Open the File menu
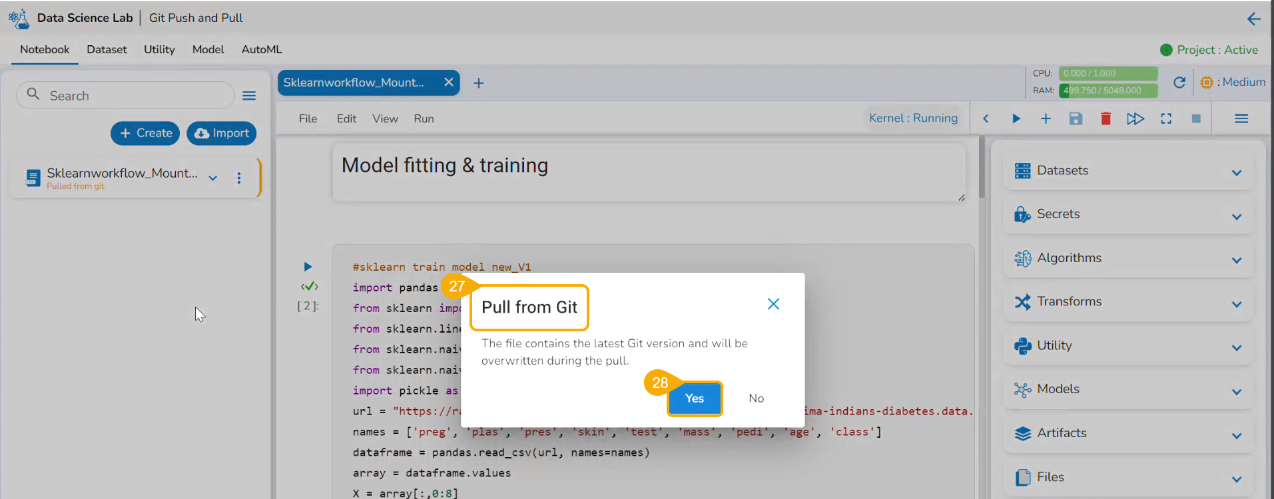Viewport: 1274px width, 499px height. click(308, 119)
